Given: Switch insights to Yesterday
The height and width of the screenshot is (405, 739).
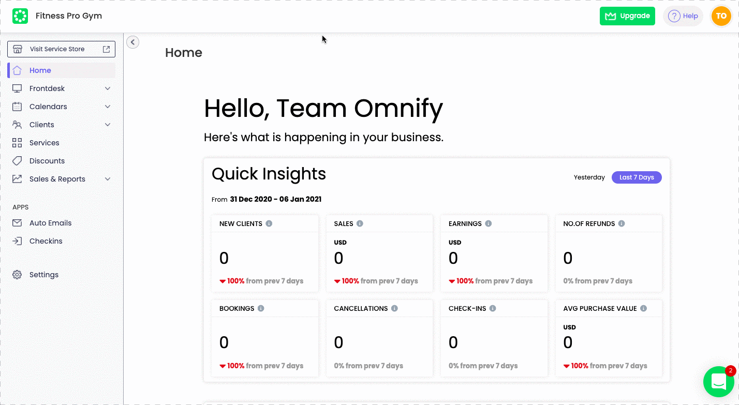Looking at the screenshot, I should click(589, 177).
